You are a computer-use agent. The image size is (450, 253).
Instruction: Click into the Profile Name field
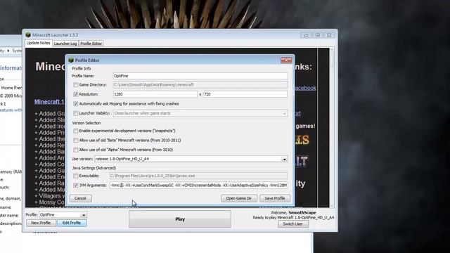click(x=200, y=76)
